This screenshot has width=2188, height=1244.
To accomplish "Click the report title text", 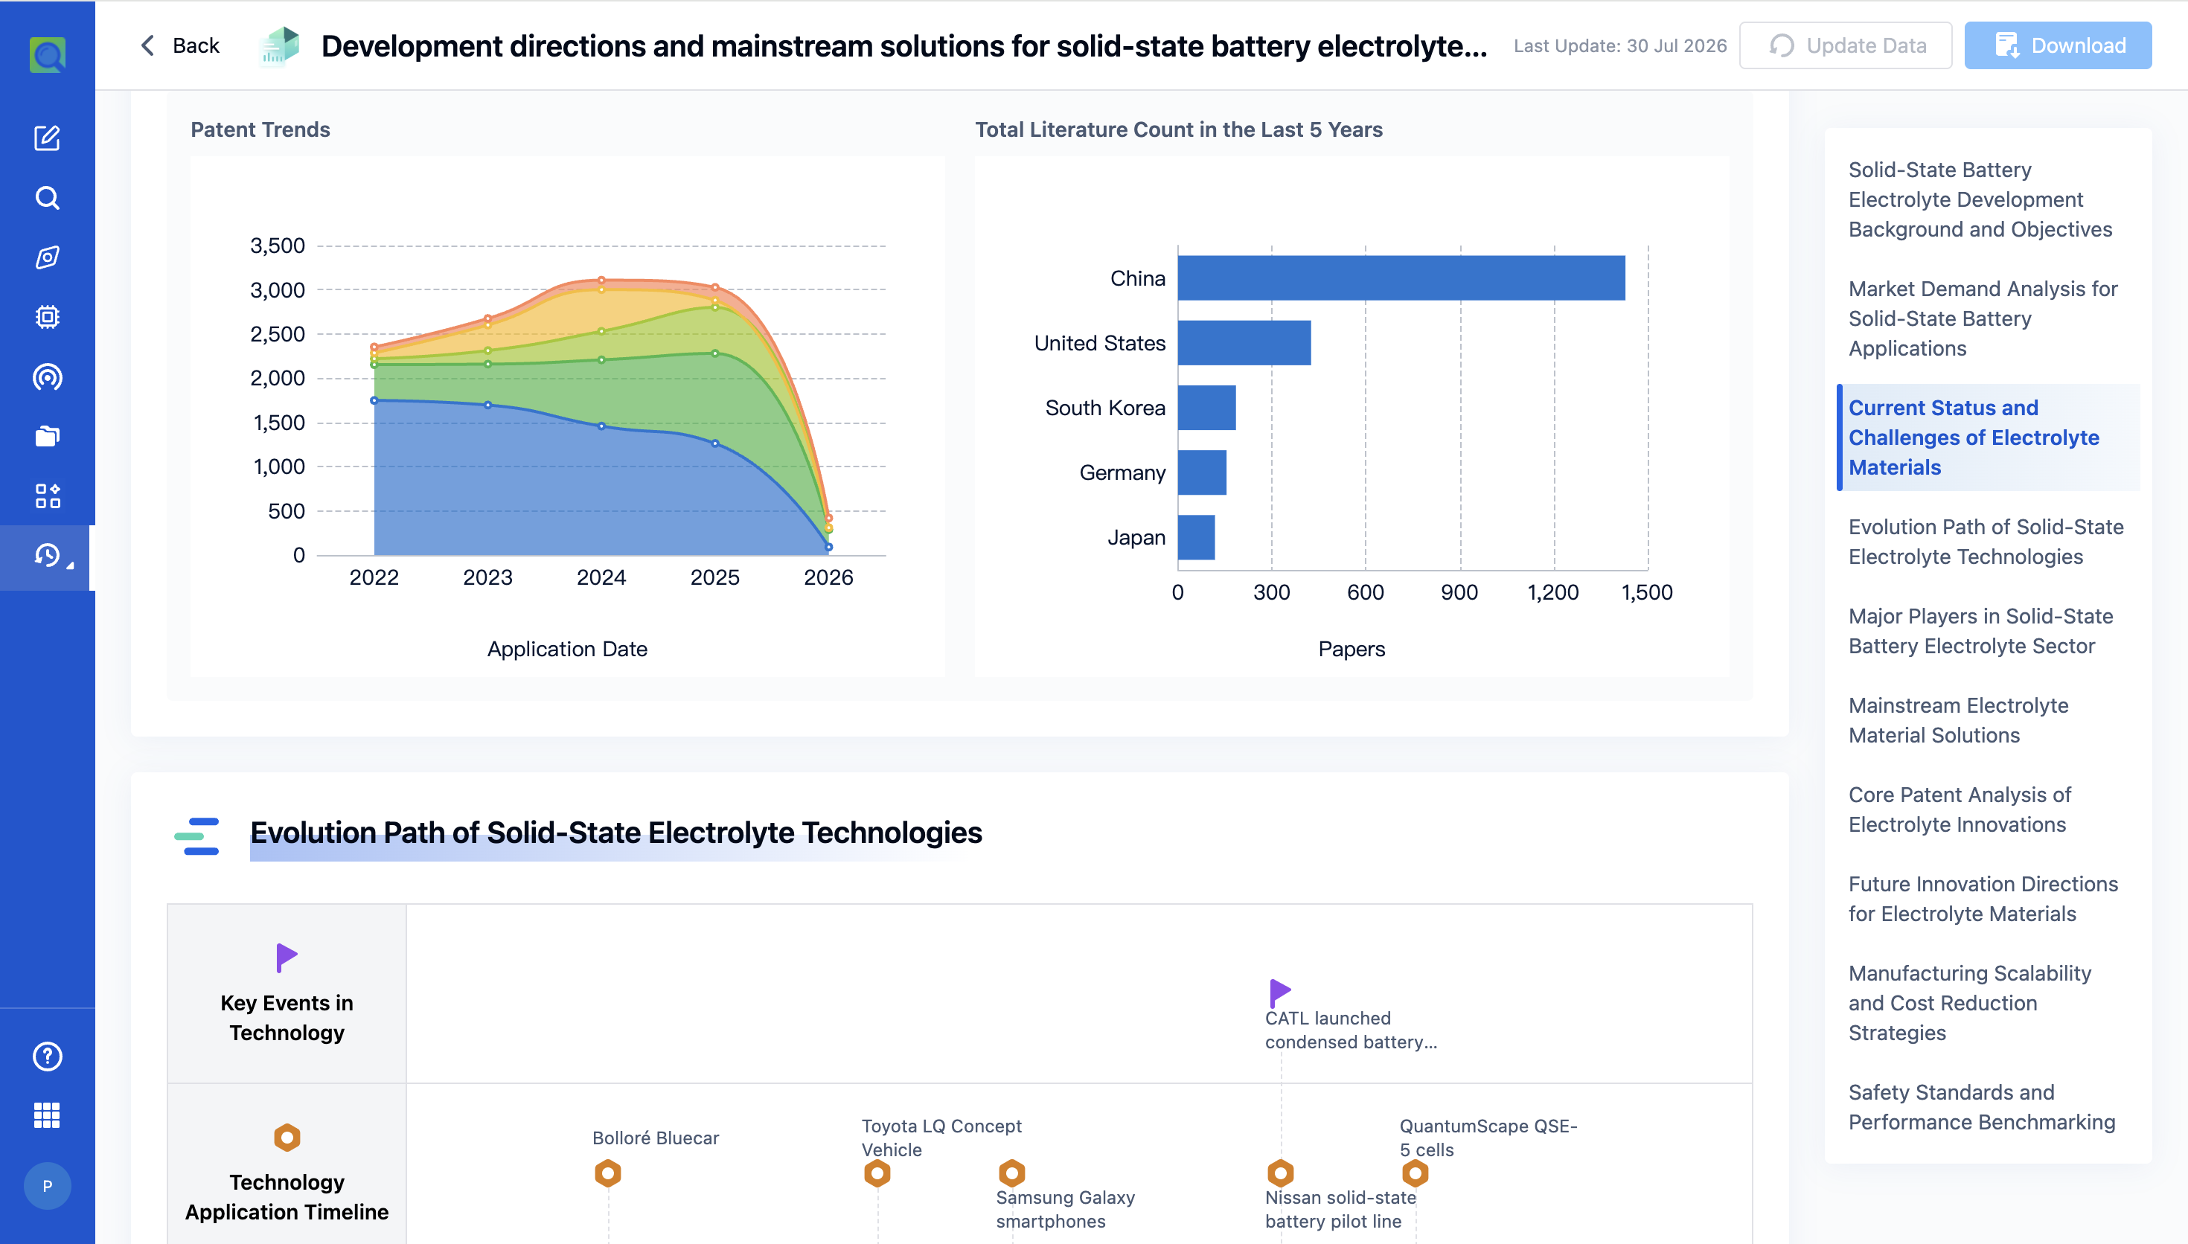I will [x=904, y=45].
